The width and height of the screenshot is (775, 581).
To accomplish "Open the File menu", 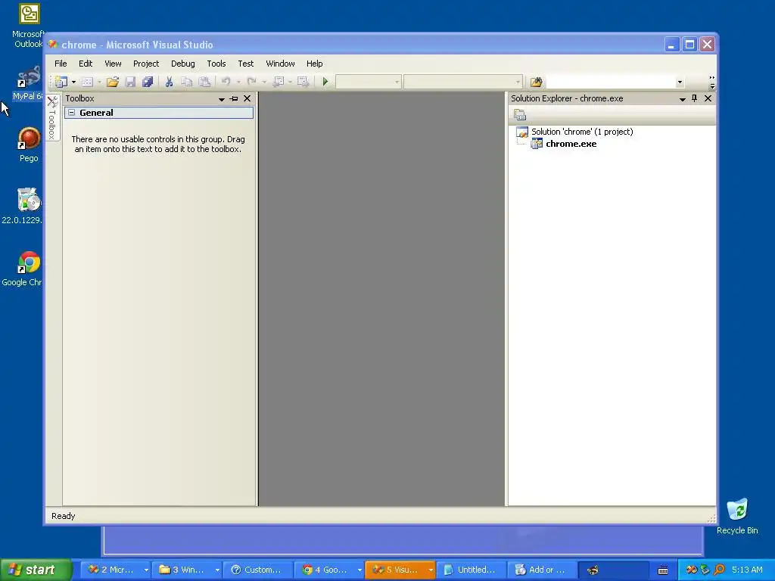I will coord(61,64).
